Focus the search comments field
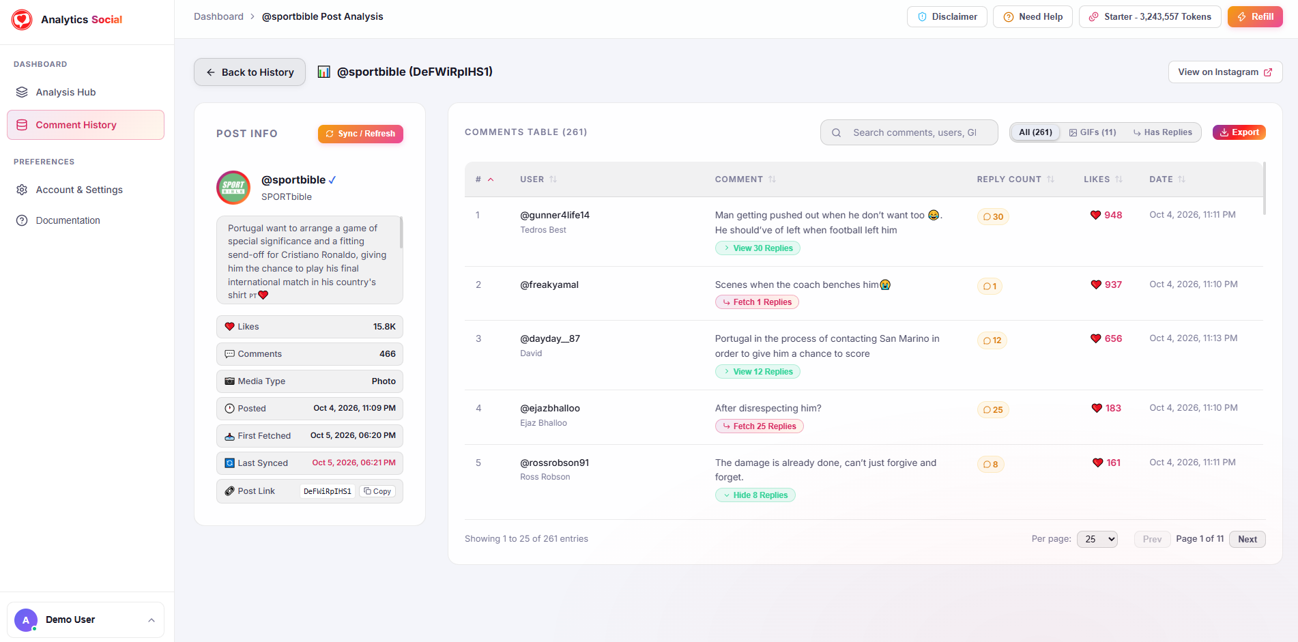The image size is (1298, 642). pyautogui.click(x=909, y=132)
